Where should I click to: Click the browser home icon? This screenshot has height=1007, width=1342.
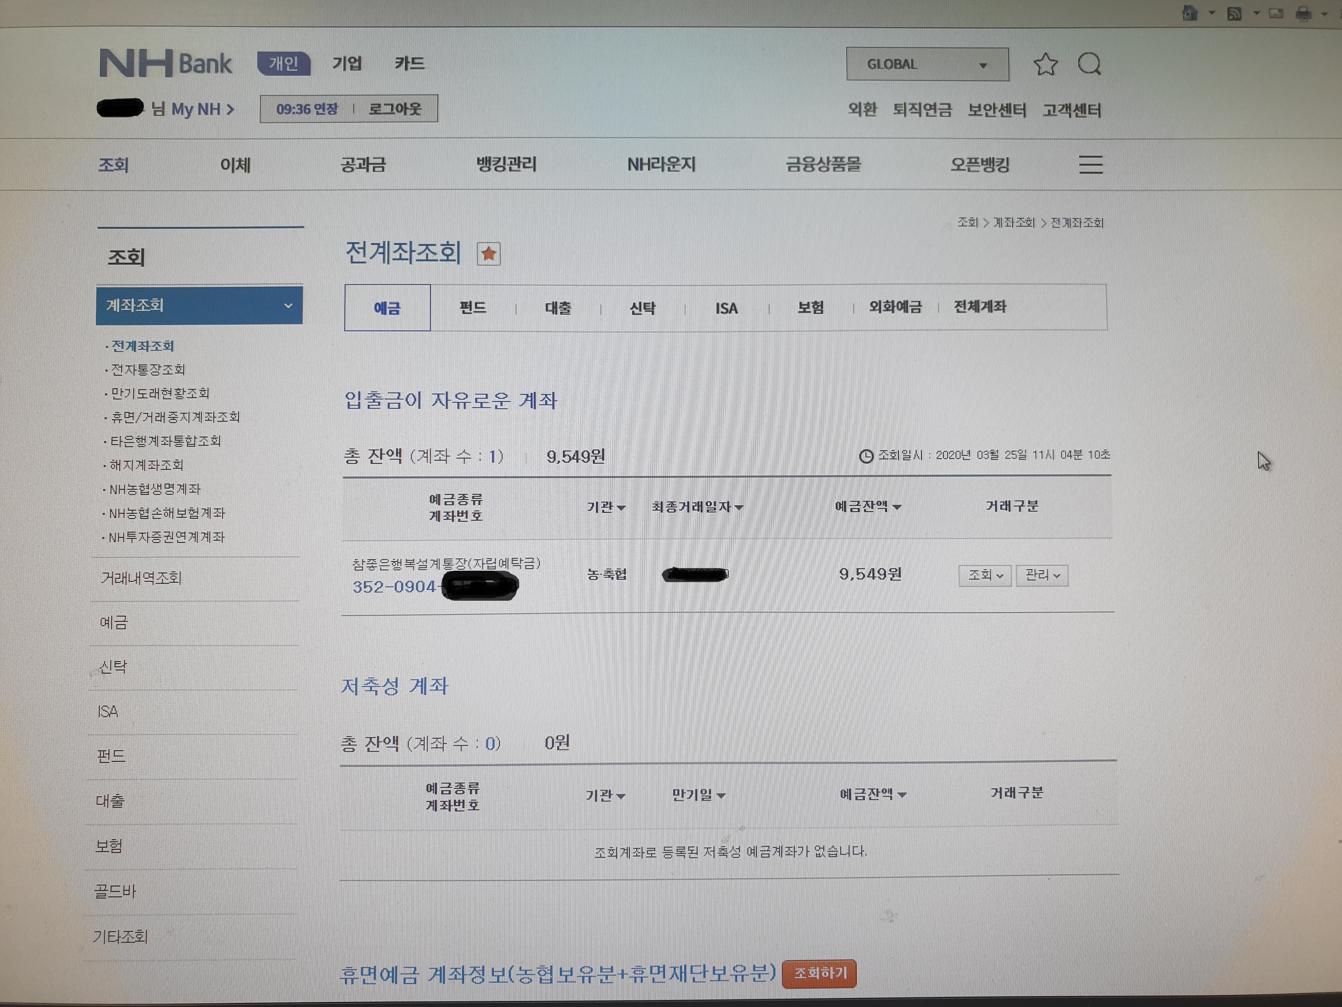(1190, 13)
